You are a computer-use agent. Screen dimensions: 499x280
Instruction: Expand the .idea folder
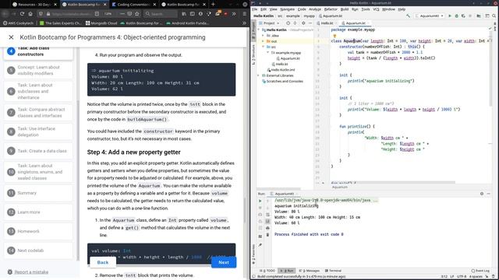click(264, 36)
